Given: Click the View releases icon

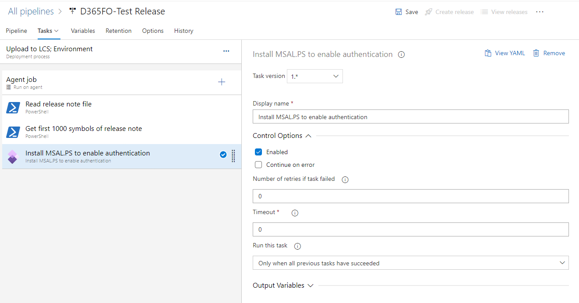Looking at the screenshot, I should coord(484,12).
